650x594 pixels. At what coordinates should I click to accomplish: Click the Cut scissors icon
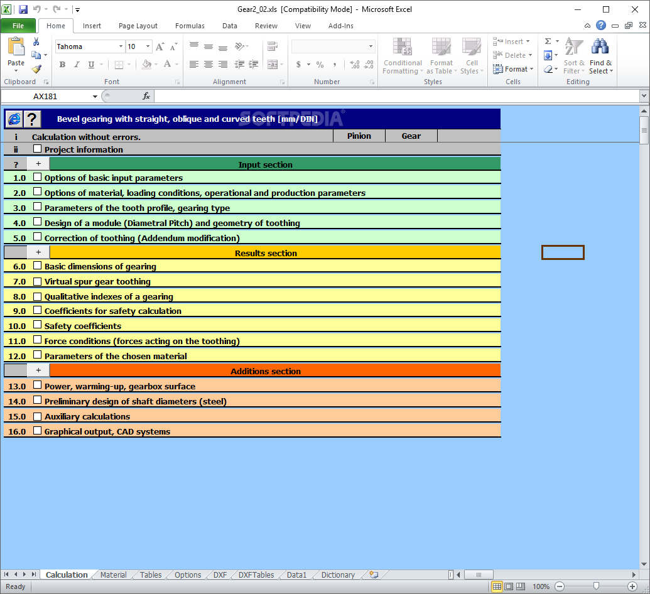click(x=36, y=41)
